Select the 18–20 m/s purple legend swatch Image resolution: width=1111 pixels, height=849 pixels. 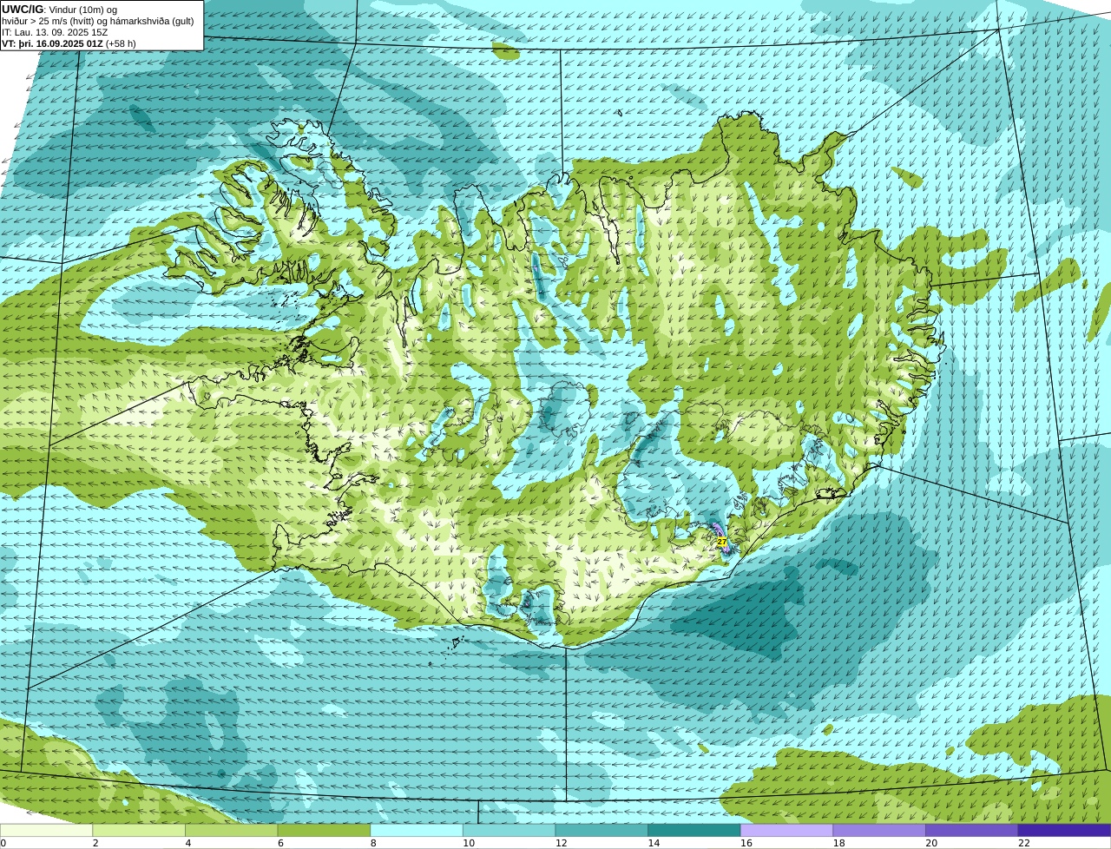[879, 830]
